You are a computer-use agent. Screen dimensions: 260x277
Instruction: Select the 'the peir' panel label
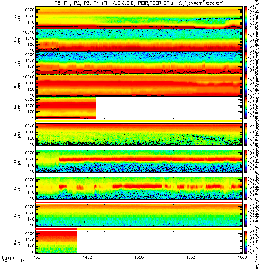[17, 242]
